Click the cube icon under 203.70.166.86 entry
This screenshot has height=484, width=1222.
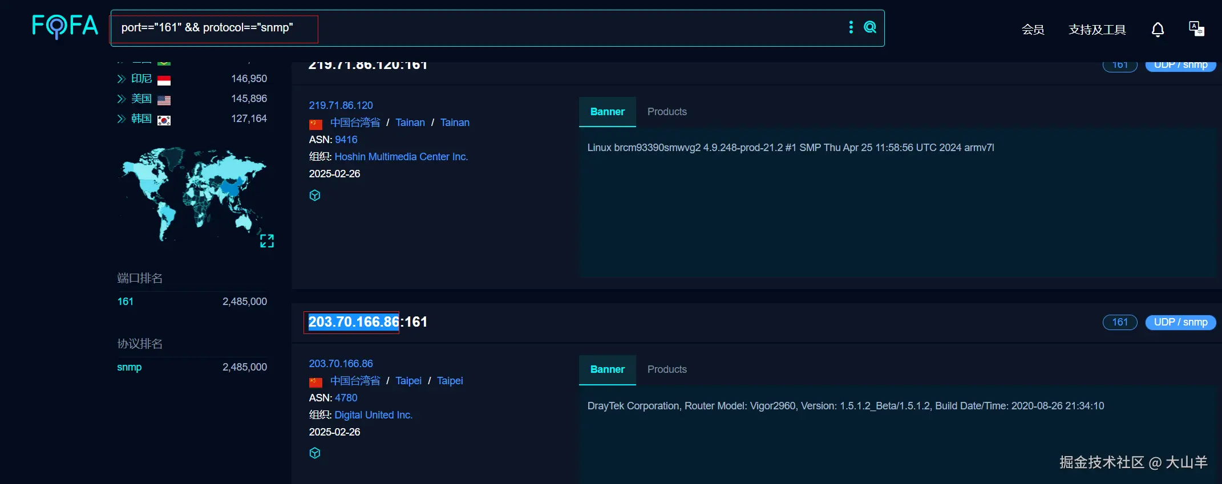(x=315, y=453)
